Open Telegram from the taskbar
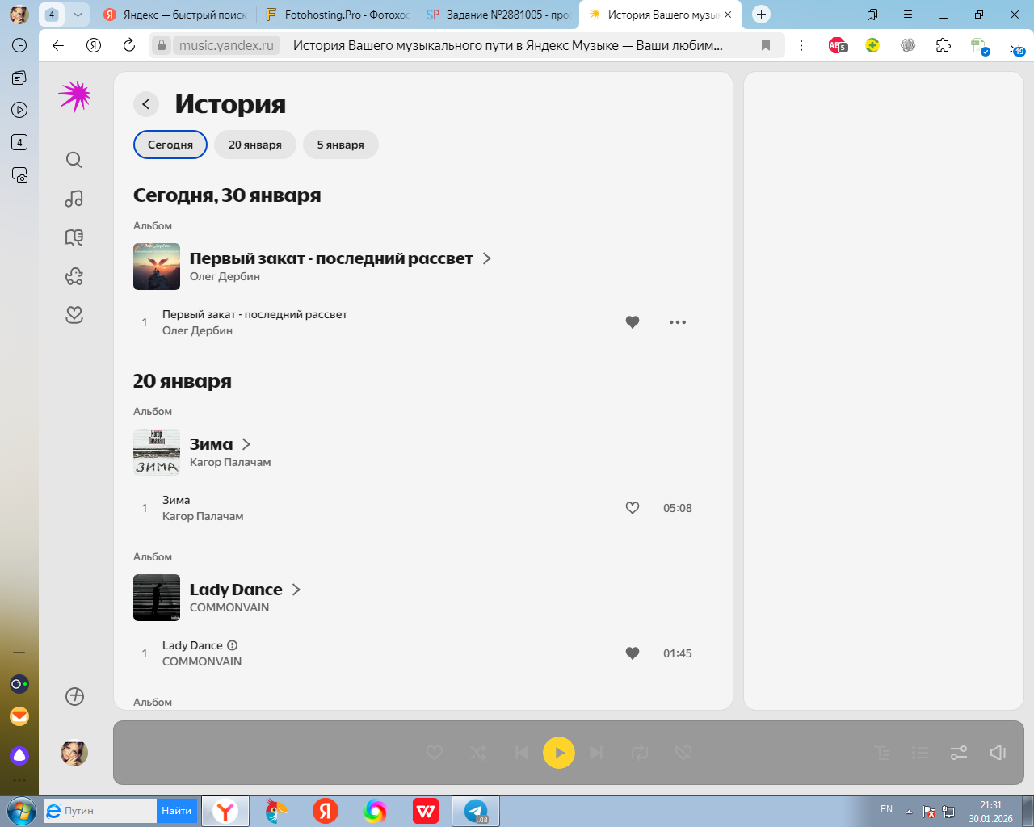The image size is (1034, 827). tap(476, 811)
